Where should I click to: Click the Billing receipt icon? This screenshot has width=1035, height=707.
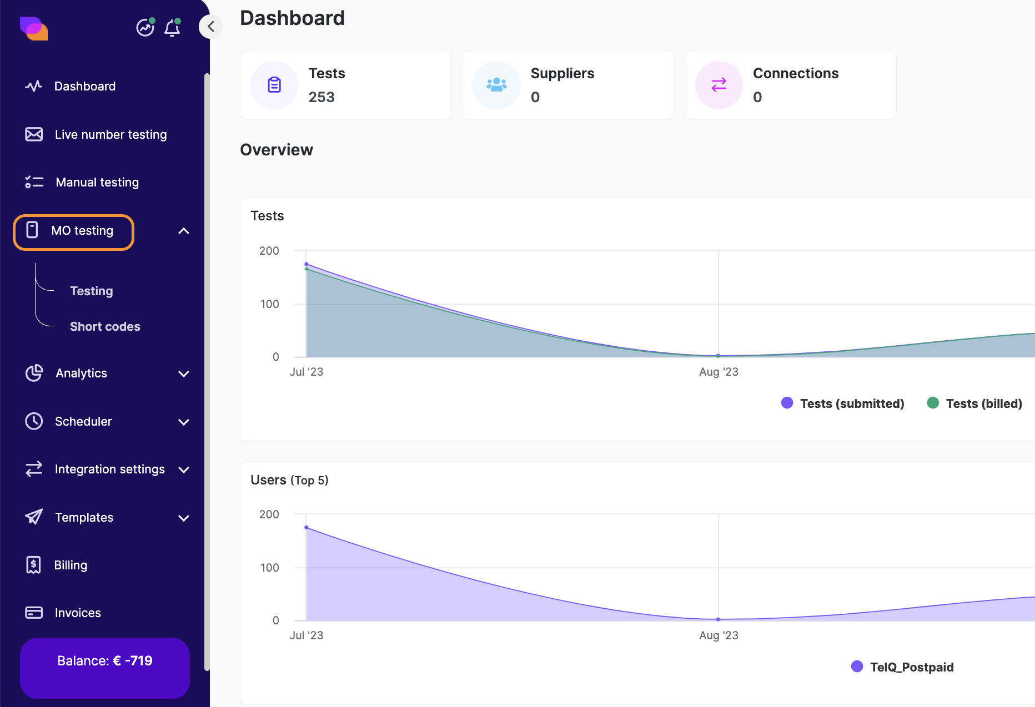click(x=33, y=565)
